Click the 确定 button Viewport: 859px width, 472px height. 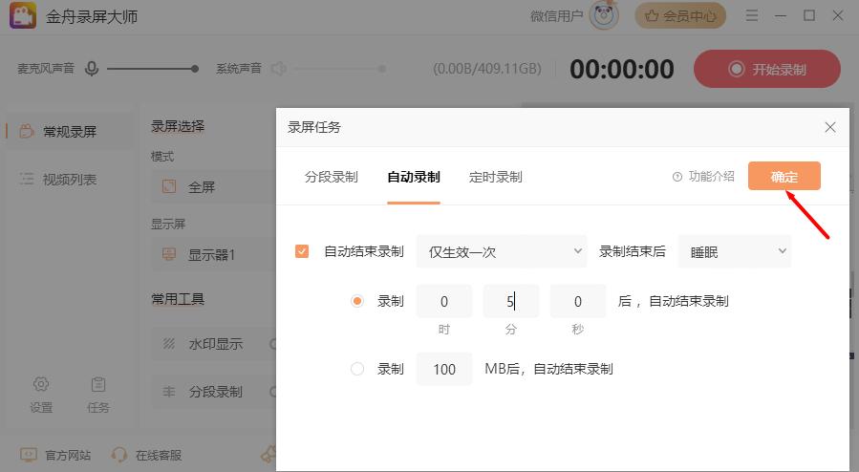coord(784,176)
